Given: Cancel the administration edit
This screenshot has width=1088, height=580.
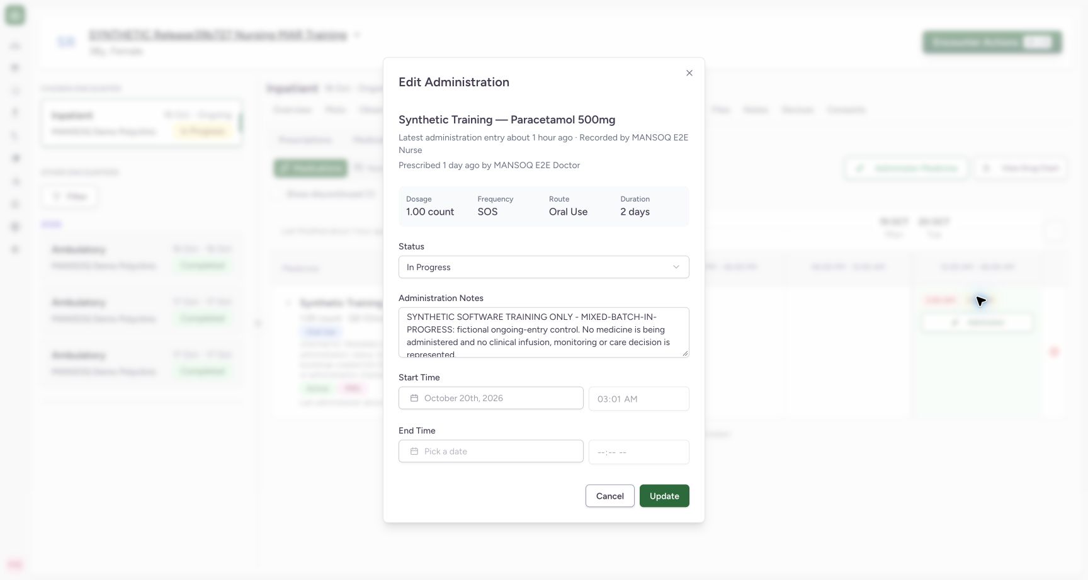Looking at the screenshot, I should (610, 496).
